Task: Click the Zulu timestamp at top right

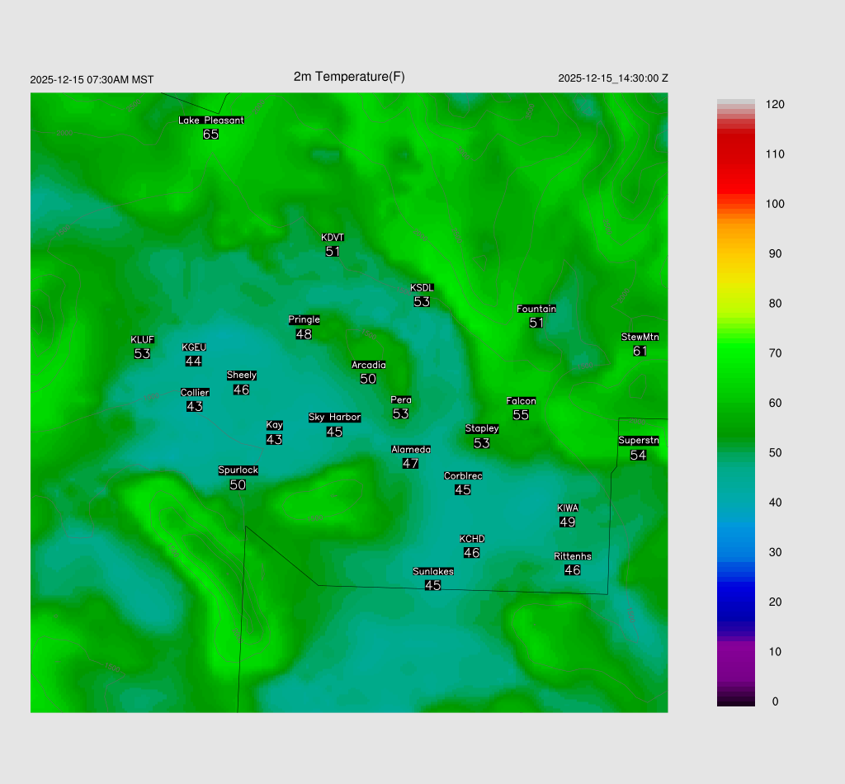Action: pos(613,78)
